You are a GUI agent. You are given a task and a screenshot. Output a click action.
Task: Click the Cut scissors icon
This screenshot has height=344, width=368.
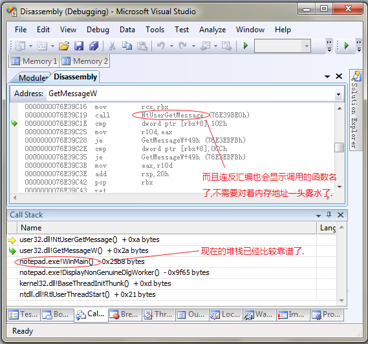112,46
